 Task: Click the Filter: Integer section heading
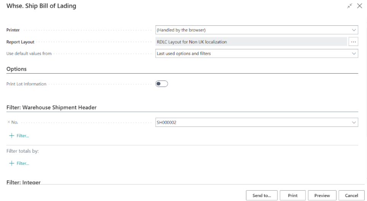(x=24, y=182)
